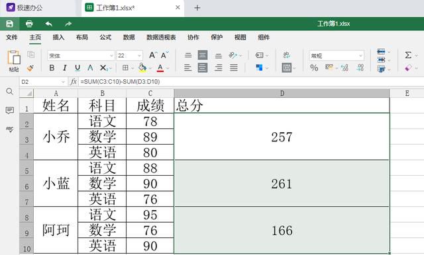Viewport: 424px width, 255px height.
Task: Switch to the 公式 tab
Action: click(x=105, y=37)
